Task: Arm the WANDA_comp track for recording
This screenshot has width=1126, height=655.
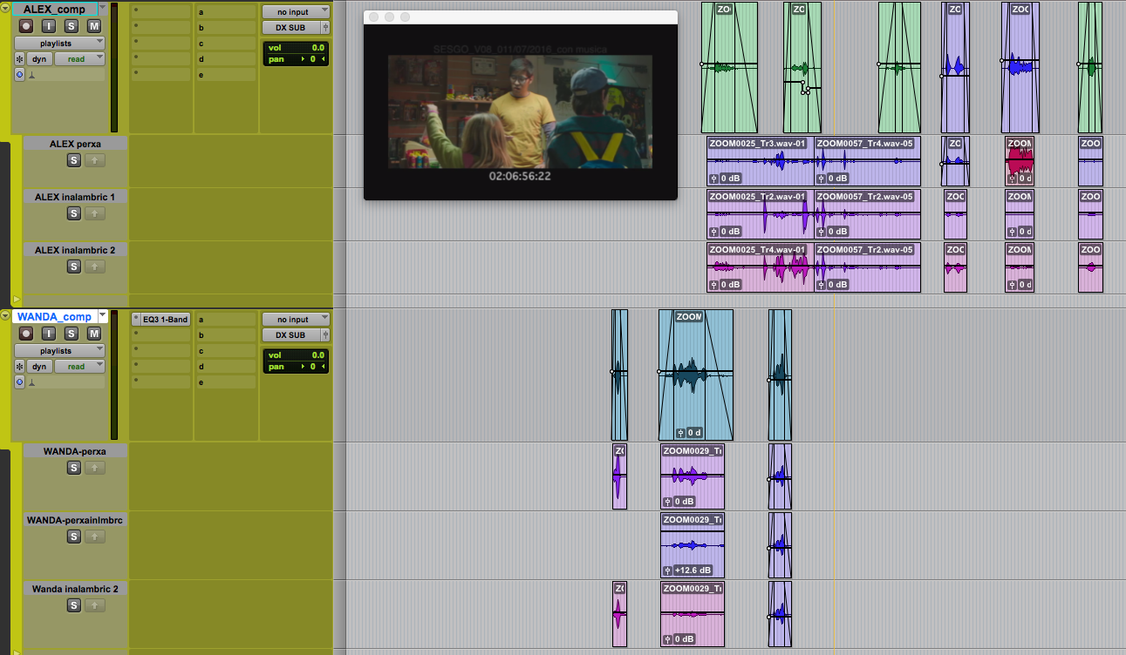Action: tap(26, 334)
